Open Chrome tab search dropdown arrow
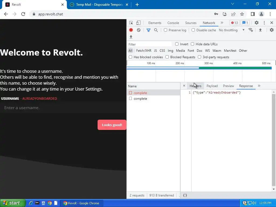 pyautogui.click(x=233, y=4)
